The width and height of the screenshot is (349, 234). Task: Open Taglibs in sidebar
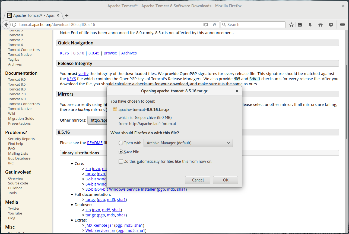click(x=14, y=59)
